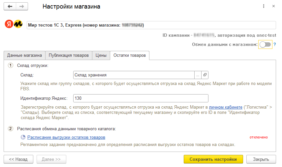Image resolution: width=282 pixels, height=167 pixels.
Task: Switch to the Данные магазина tab
Action: (24, 55)
